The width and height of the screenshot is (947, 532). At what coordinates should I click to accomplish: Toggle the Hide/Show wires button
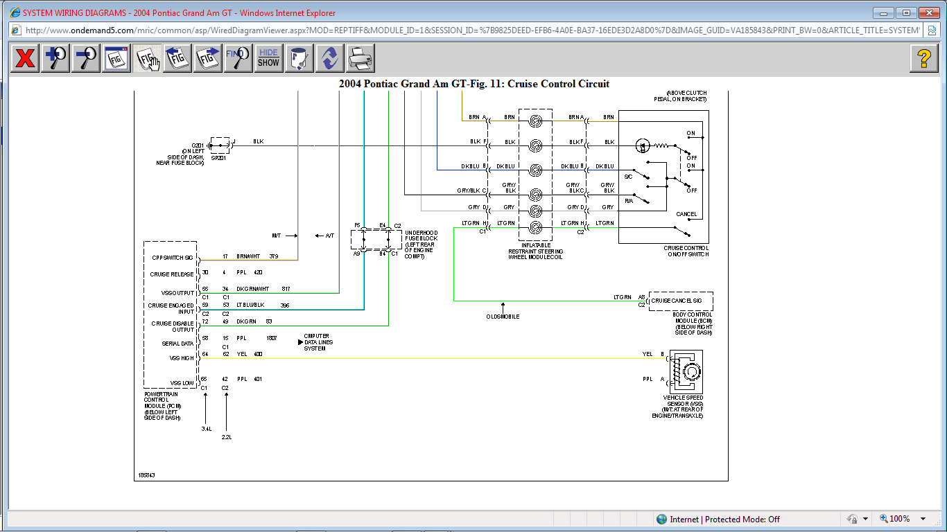(268, 58)
